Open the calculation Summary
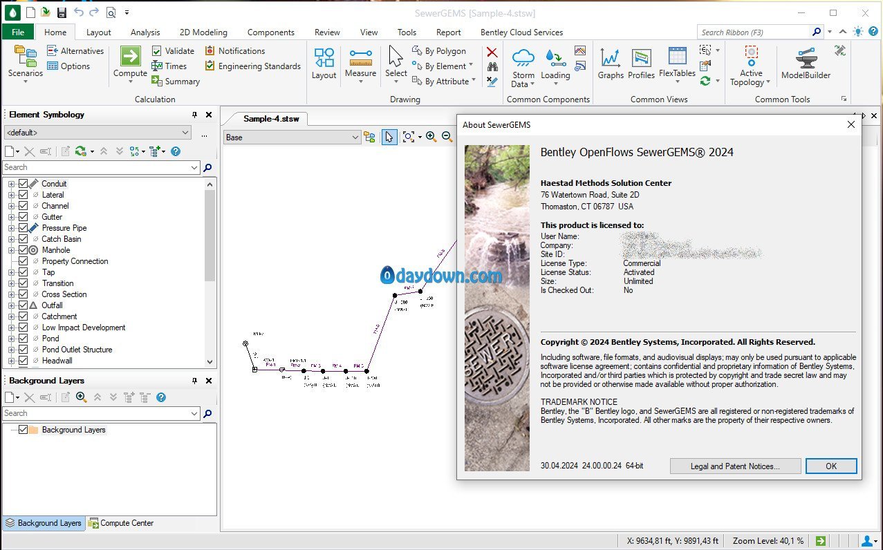The width and height of the screenshot is (883, 550). 176,81
